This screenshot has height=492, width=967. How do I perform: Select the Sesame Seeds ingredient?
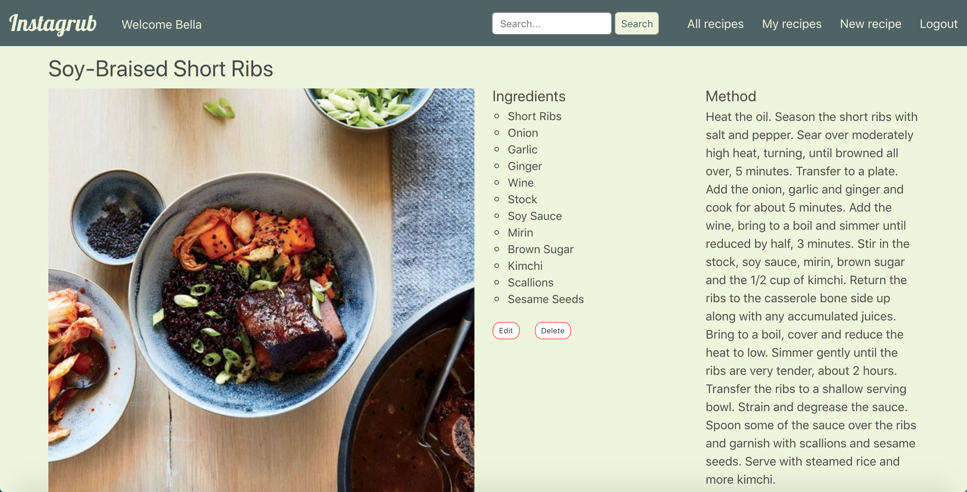pyautogui.click(x=546, y=299)
